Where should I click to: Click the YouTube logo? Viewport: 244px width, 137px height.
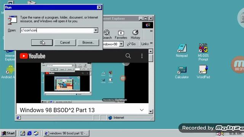32,56
